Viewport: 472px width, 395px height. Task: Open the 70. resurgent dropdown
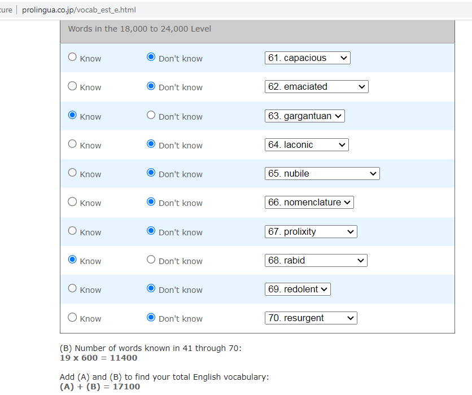click(311, 318)
